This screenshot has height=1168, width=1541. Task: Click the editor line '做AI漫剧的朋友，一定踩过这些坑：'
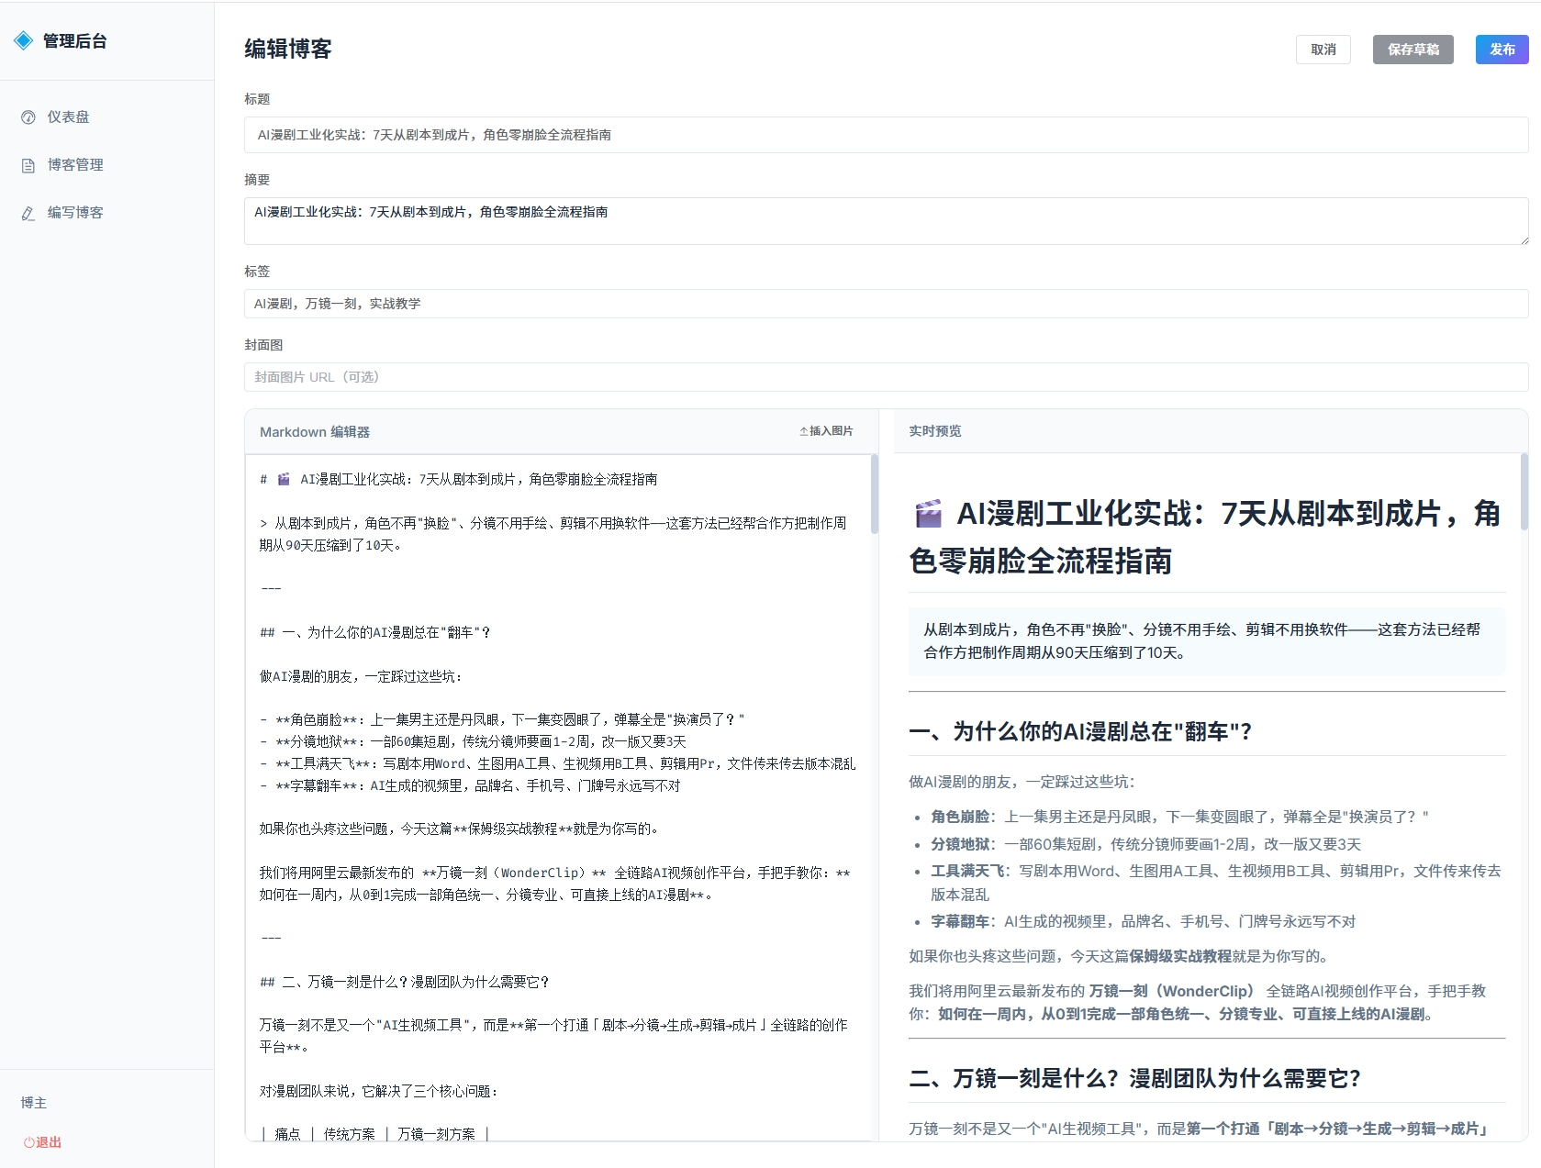(x=362, y=676)
